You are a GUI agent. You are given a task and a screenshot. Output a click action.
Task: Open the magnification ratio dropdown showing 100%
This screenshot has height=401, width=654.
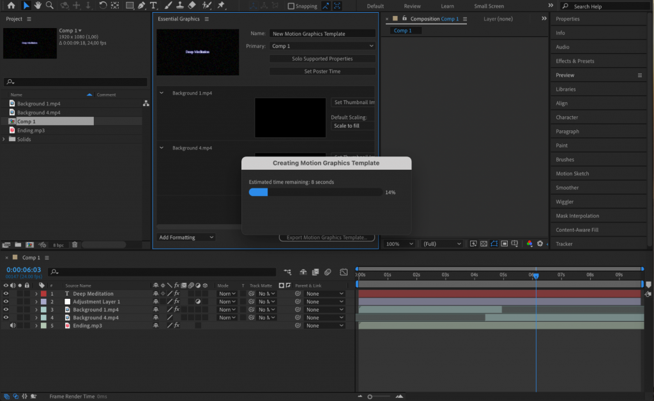[x=400, y=243]
